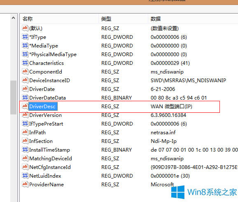Click the REG_DWORD type of NetLuidIndex
The height and width of the screenshot is (202, 238).
pos(117,176)
